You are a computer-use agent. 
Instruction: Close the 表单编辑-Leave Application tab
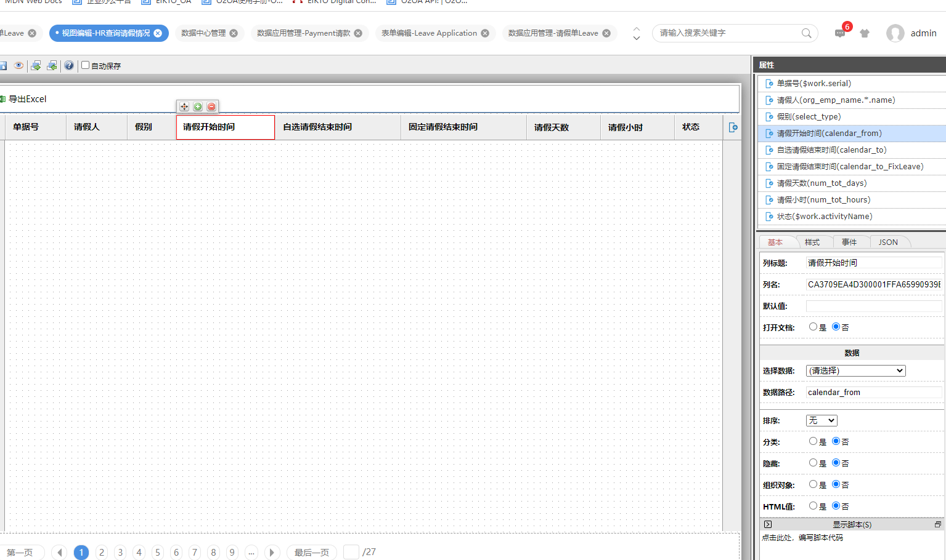pos(485,33)
